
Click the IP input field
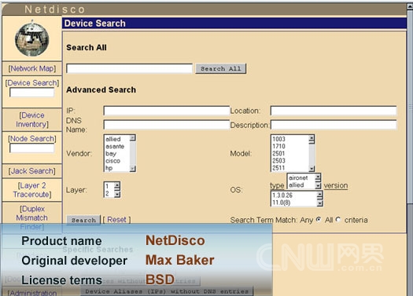167,111
